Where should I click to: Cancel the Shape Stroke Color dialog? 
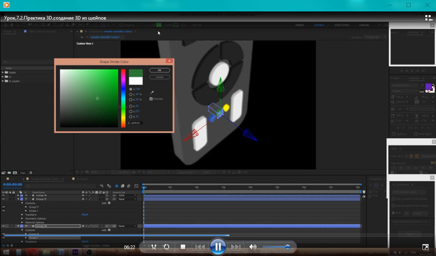159,77
